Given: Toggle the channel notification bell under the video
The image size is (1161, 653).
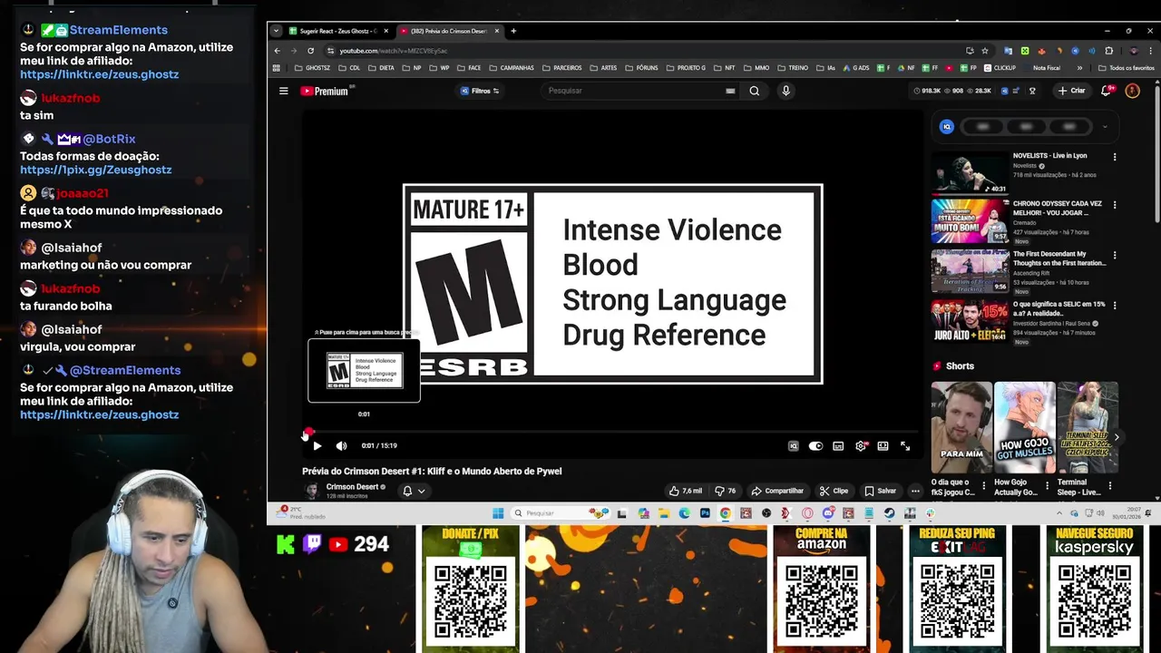Looking at the screenshot, I should point(407,491).
